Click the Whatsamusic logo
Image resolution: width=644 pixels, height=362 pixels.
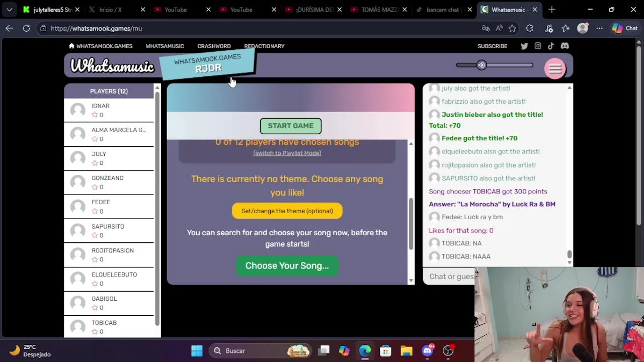[112, 66]
